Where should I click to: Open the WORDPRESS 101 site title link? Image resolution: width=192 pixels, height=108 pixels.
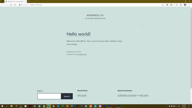95,15
